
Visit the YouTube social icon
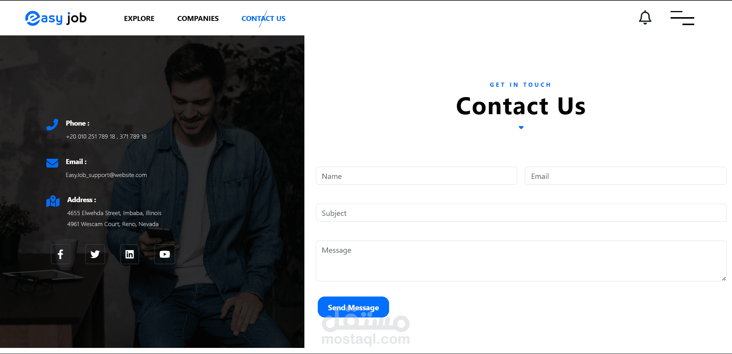coord(165,254)
